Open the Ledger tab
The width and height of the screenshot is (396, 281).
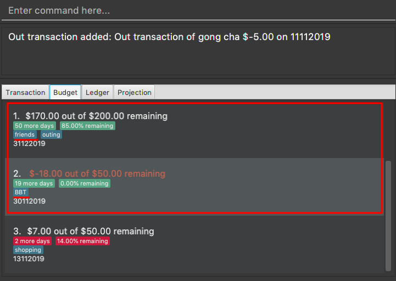[97, 92]
